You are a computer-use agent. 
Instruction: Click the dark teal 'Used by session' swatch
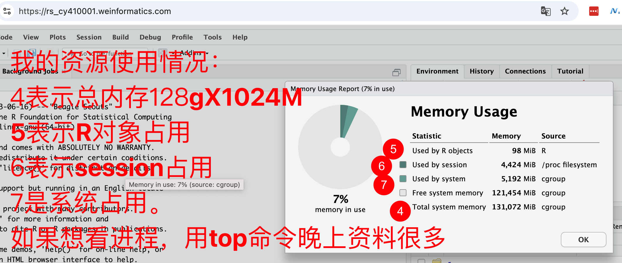(x=403, y=165)
